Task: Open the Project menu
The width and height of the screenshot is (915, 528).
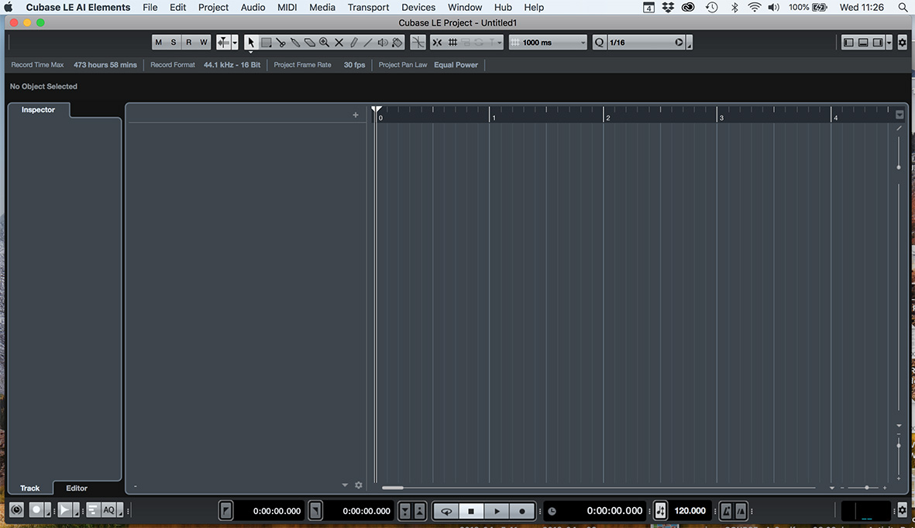Action: pos(213,7)
